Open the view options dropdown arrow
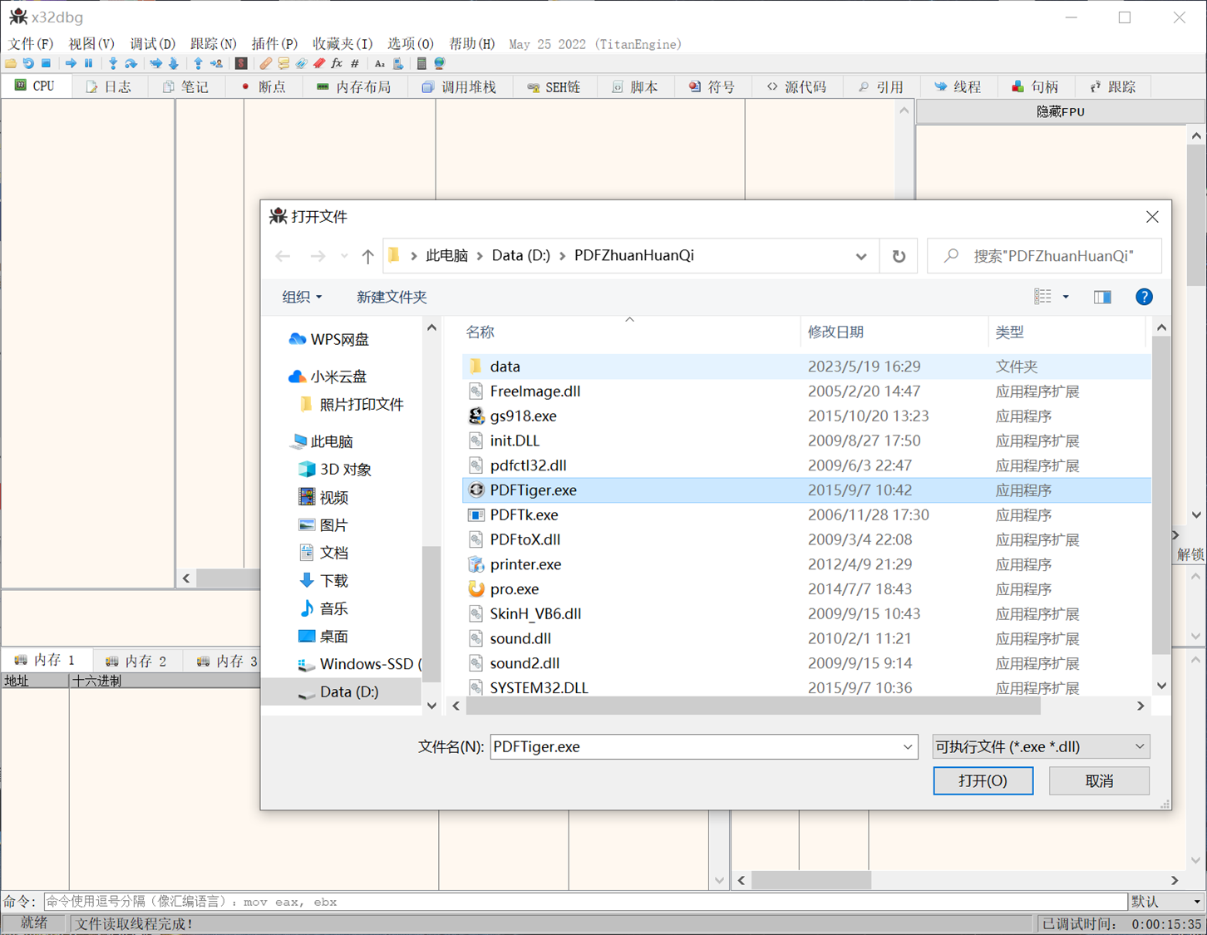The width and height of the screenshot is (1207, 935). (x=1066, y=297)
